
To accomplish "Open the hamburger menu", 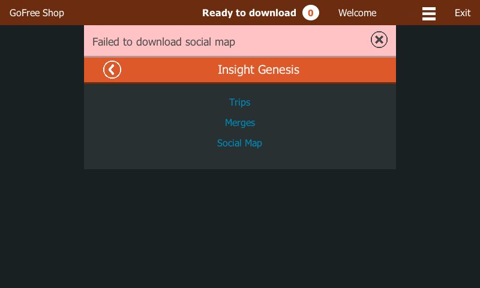I will click(x=428, y=13).
